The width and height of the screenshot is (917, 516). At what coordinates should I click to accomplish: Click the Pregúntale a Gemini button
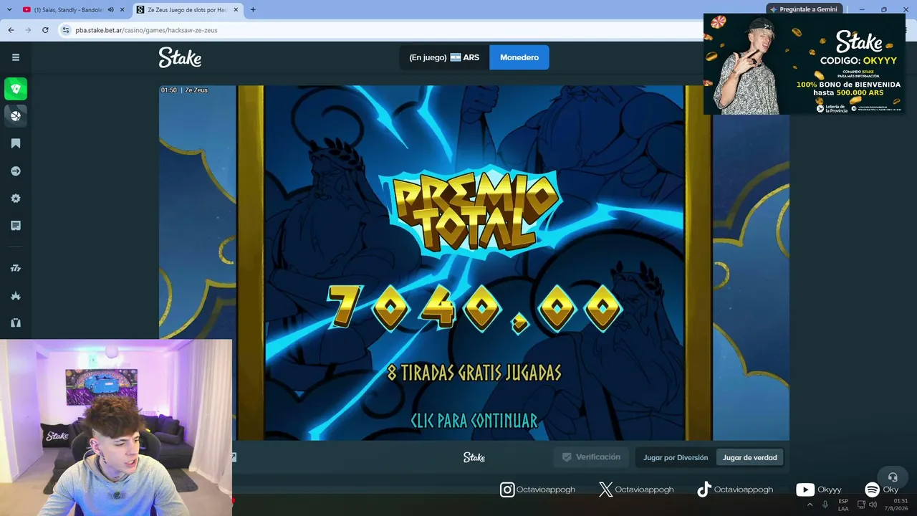(802, 9)
